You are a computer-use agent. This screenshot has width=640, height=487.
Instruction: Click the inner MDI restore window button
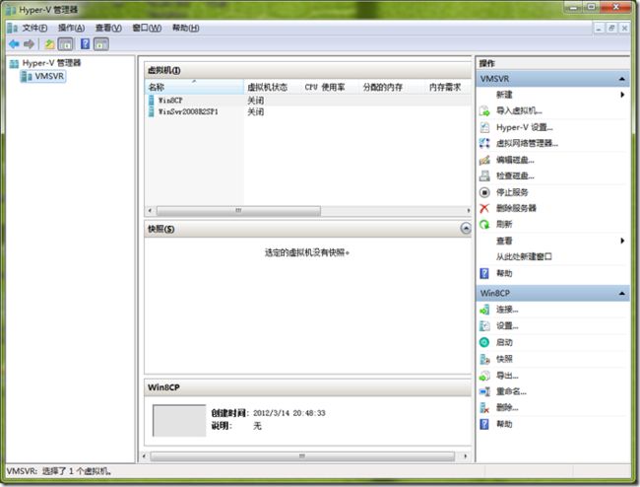(611, 28)
